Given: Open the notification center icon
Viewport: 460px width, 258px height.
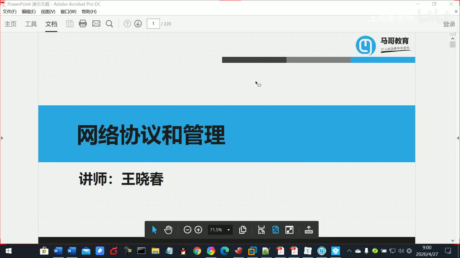Looking at the screenshot, I should click(x=448, y=251).
